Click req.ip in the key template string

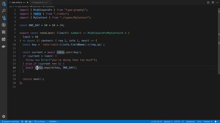(96, 45)
